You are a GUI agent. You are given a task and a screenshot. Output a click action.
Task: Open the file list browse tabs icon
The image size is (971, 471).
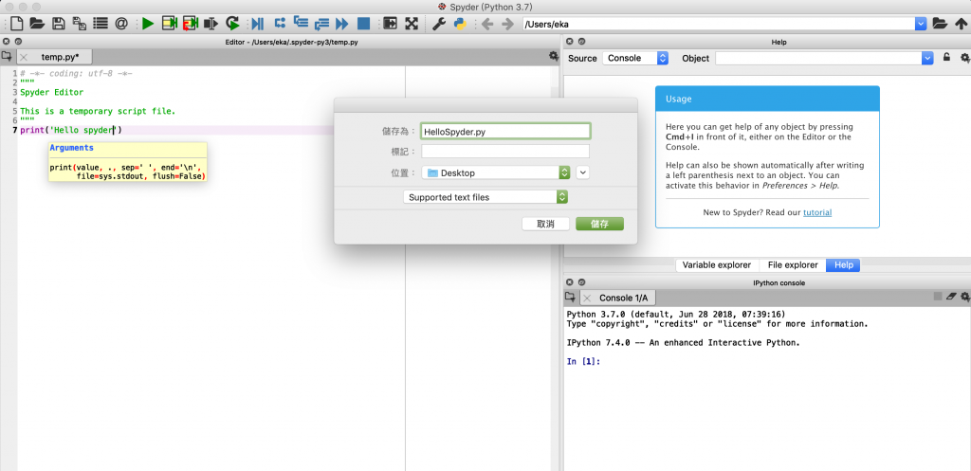101,24
